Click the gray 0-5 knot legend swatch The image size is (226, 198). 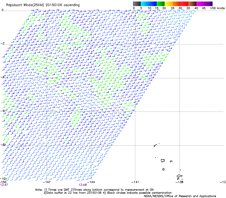point(137,4)
